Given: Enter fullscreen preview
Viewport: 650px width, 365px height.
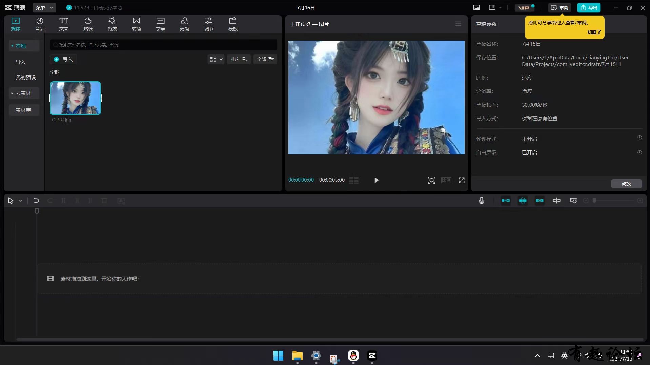Looking at the screenshot, I should point(462,180).
